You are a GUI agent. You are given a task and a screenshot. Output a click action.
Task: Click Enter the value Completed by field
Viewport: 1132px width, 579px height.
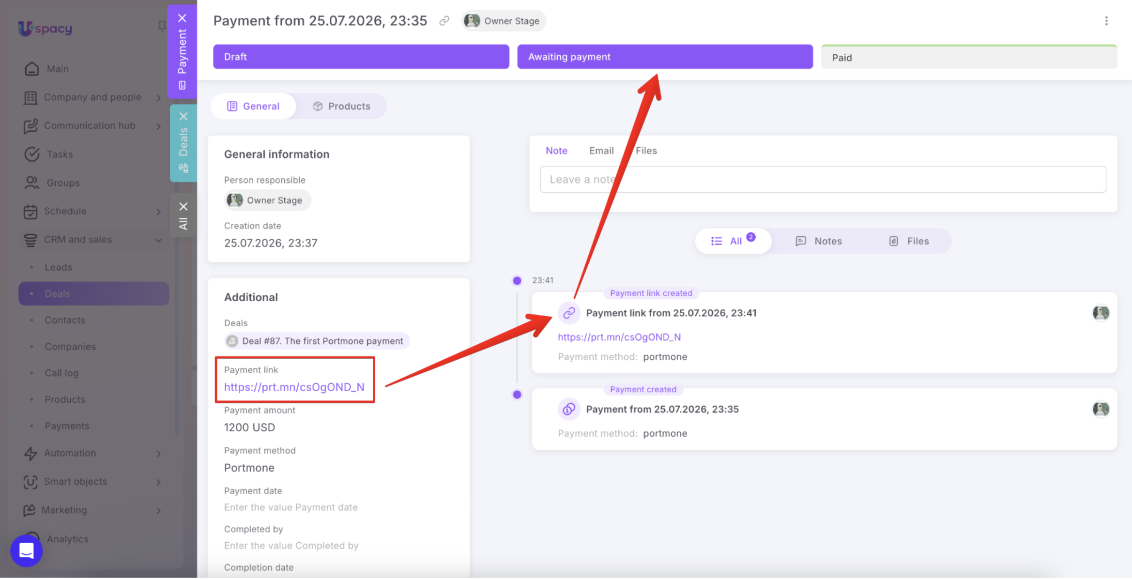pyautogui.click(x=291, y=546)
